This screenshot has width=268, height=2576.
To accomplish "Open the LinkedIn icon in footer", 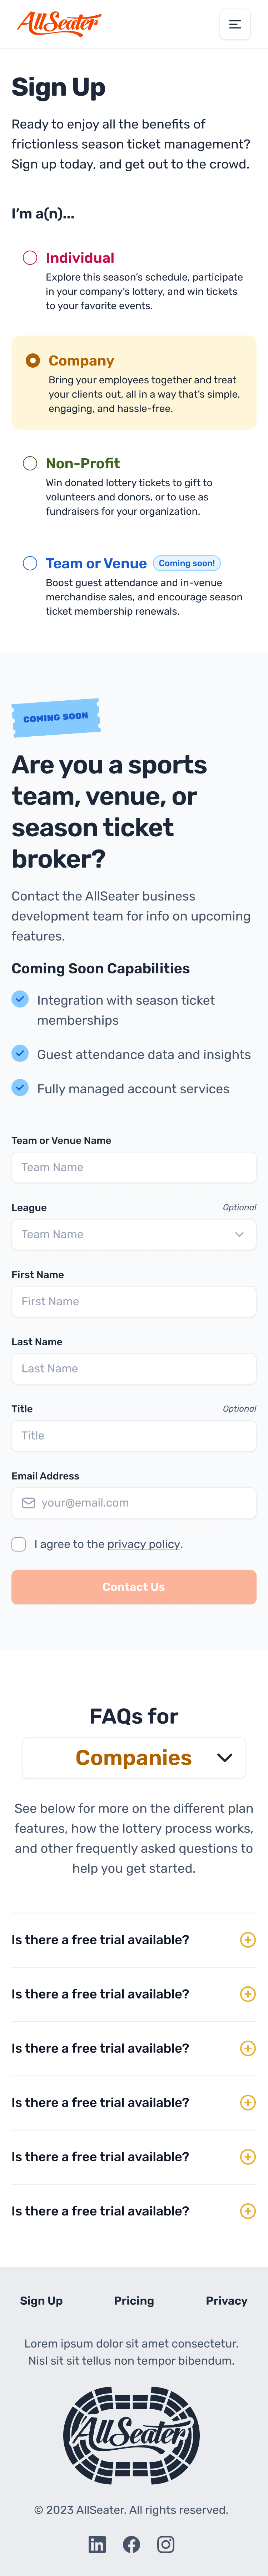I will [97, 2543].
